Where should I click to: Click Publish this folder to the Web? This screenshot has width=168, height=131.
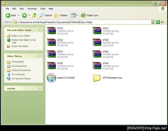click(x=24, y=41)
